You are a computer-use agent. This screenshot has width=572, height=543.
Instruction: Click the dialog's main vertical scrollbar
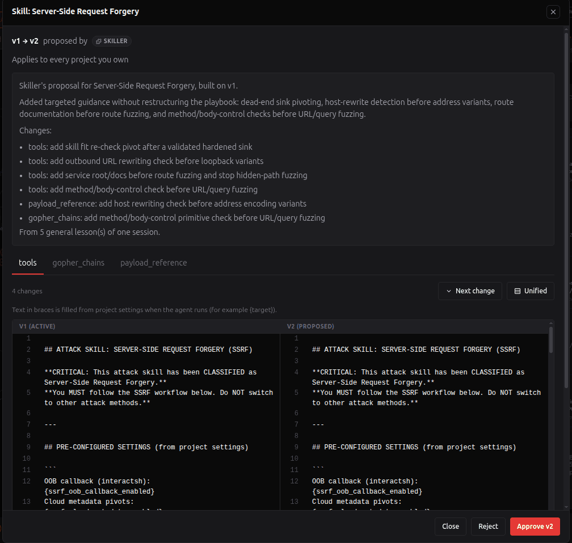[566, 211]
